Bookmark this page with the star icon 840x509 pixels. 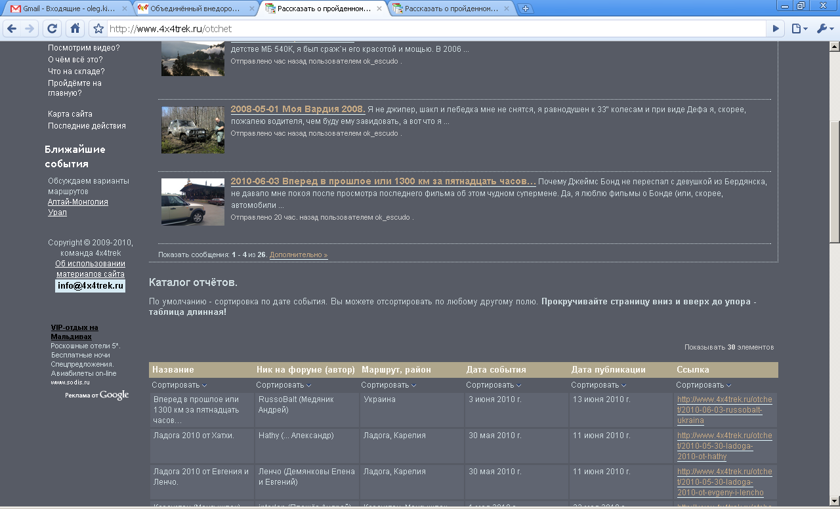tap(98, 29)
